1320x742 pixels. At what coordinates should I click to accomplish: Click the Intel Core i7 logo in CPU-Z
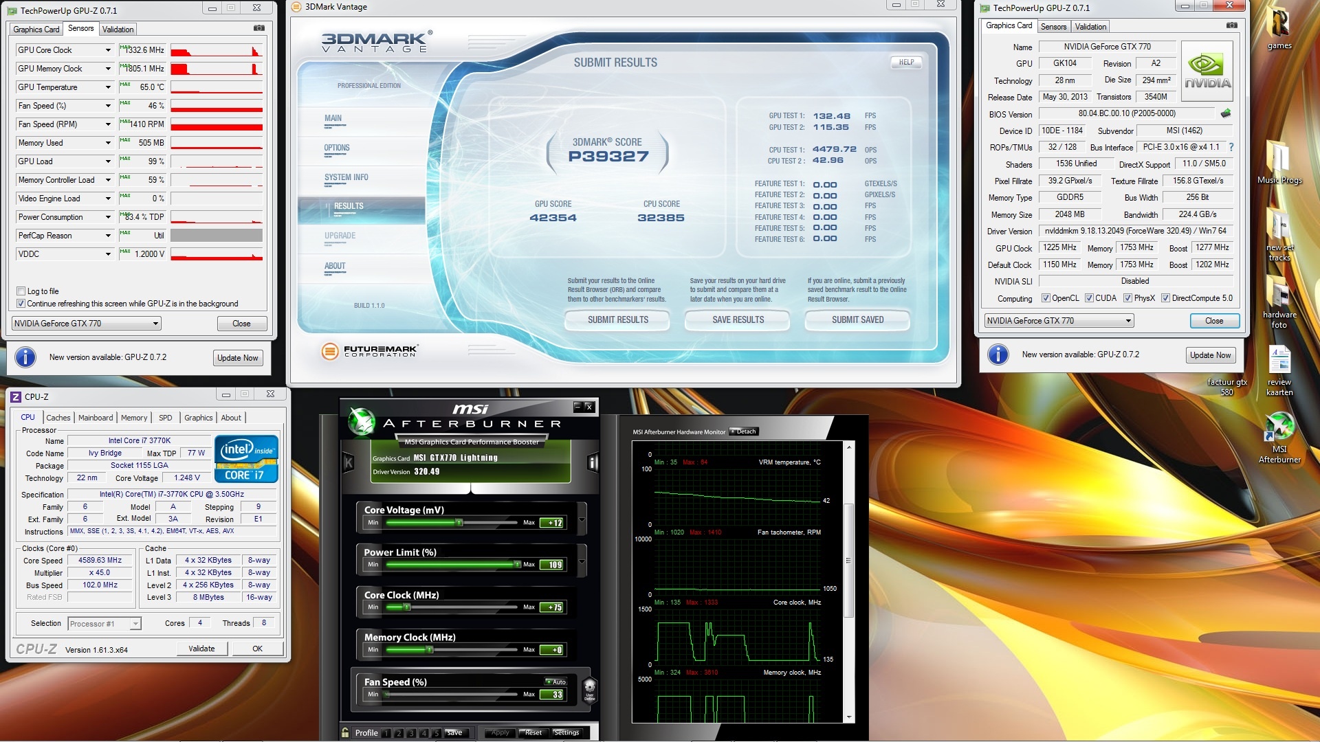(x=246, y=458)
